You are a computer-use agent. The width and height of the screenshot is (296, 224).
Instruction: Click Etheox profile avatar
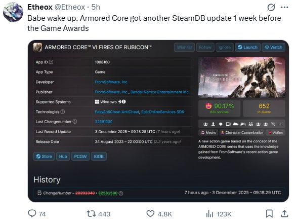tap(13, 12)
